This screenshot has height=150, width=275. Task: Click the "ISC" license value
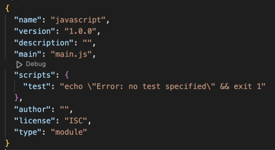point(76,121)
